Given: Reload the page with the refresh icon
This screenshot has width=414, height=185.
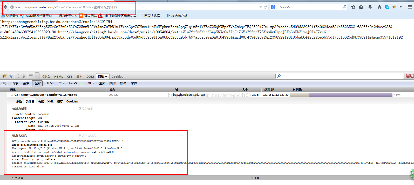Looking at the screenshot, I should click(265, 7).
